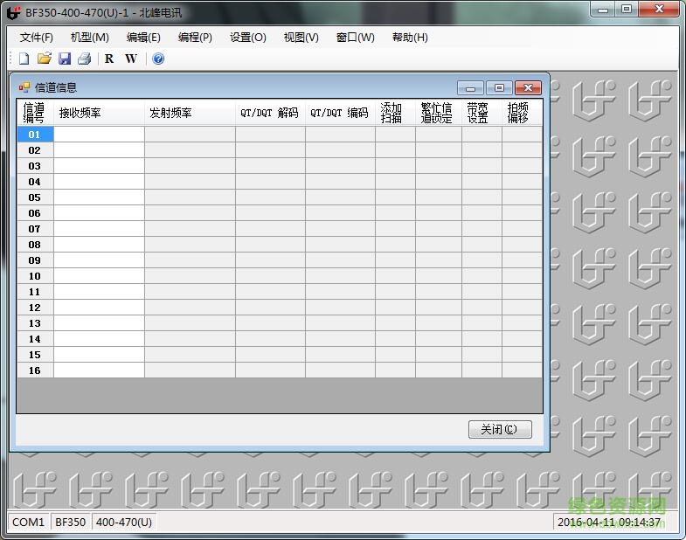Click the 信道信息 window icon

[x=24, y=87]
